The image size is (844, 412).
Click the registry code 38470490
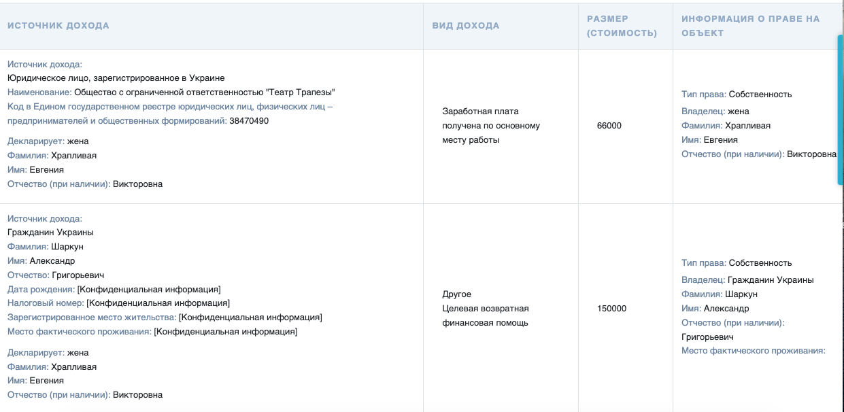point(249,121)
